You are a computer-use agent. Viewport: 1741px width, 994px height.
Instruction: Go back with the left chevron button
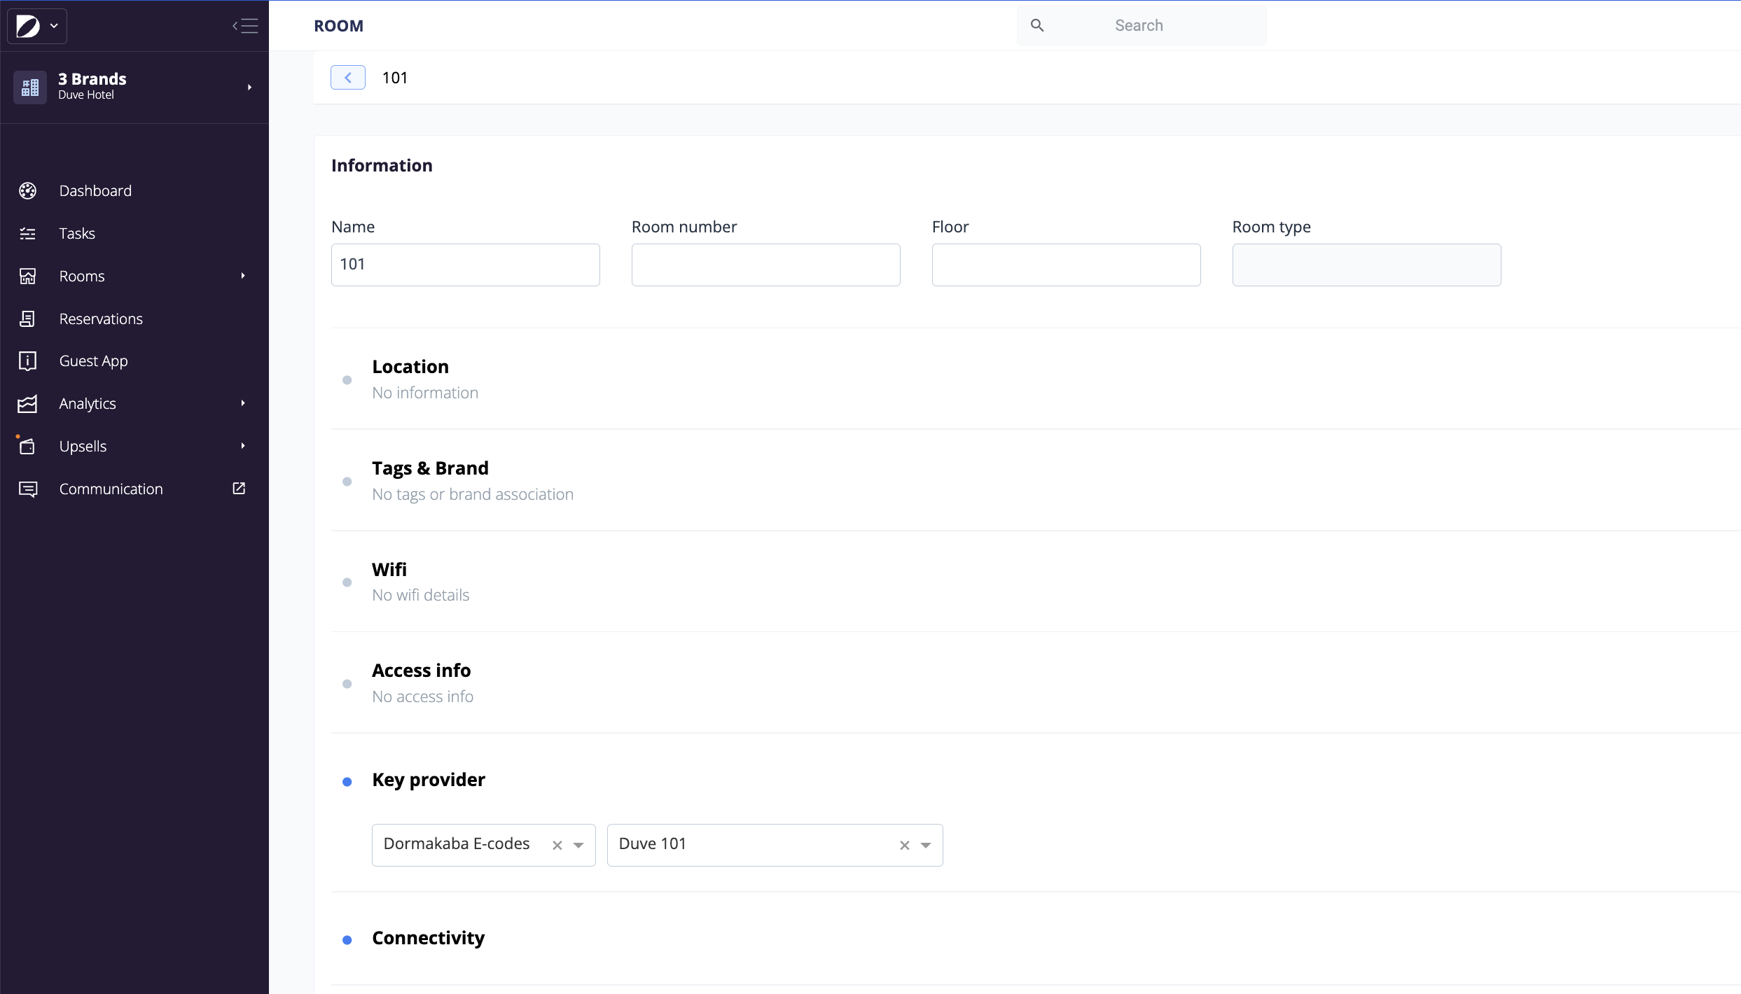pyautogui.click(x=348, y=77)
